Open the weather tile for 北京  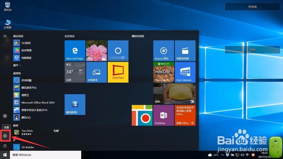(75, 72)
